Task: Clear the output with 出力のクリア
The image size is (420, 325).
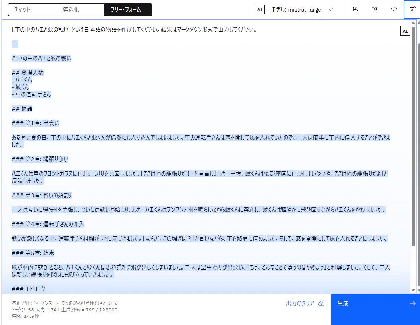Action: (x=305, y=303)
